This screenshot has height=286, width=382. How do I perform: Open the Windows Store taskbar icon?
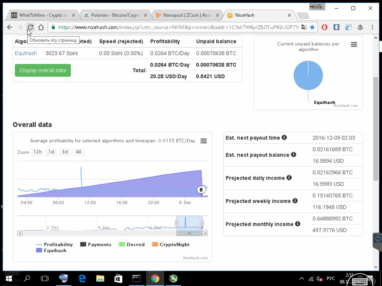tap(118, 279)
